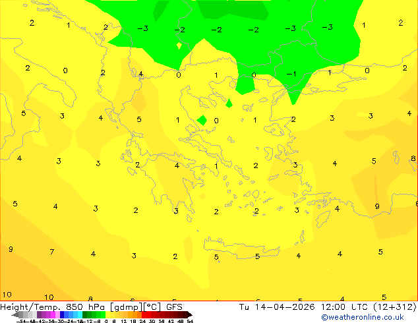Screen dimensions: 418x323
Task: Click the "24" label under the color scale
Action: click(142, 321)
